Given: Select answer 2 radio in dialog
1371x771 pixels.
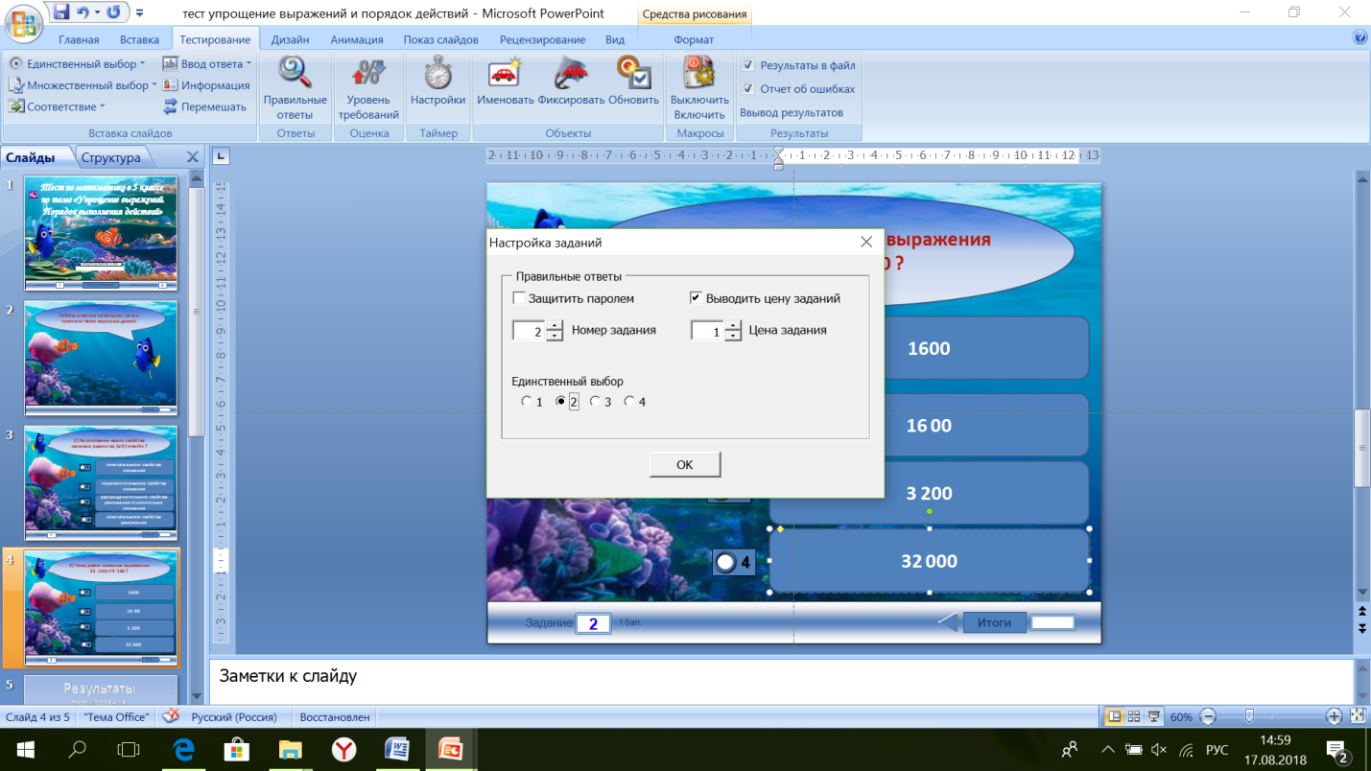Looking at the screenshot, I should (561, 402).
